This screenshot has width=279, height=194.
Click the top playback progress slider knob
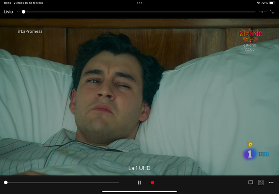pos(24,12)
